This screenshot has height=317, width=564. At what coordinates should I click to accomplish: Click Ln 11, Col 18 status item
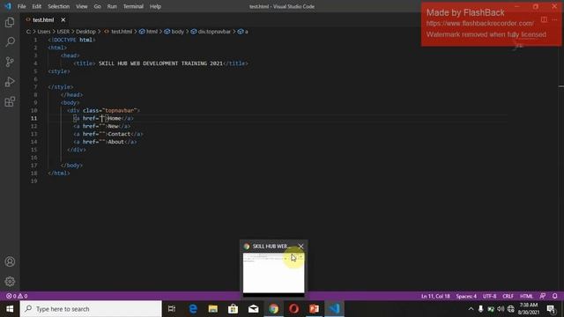point(435,296)
